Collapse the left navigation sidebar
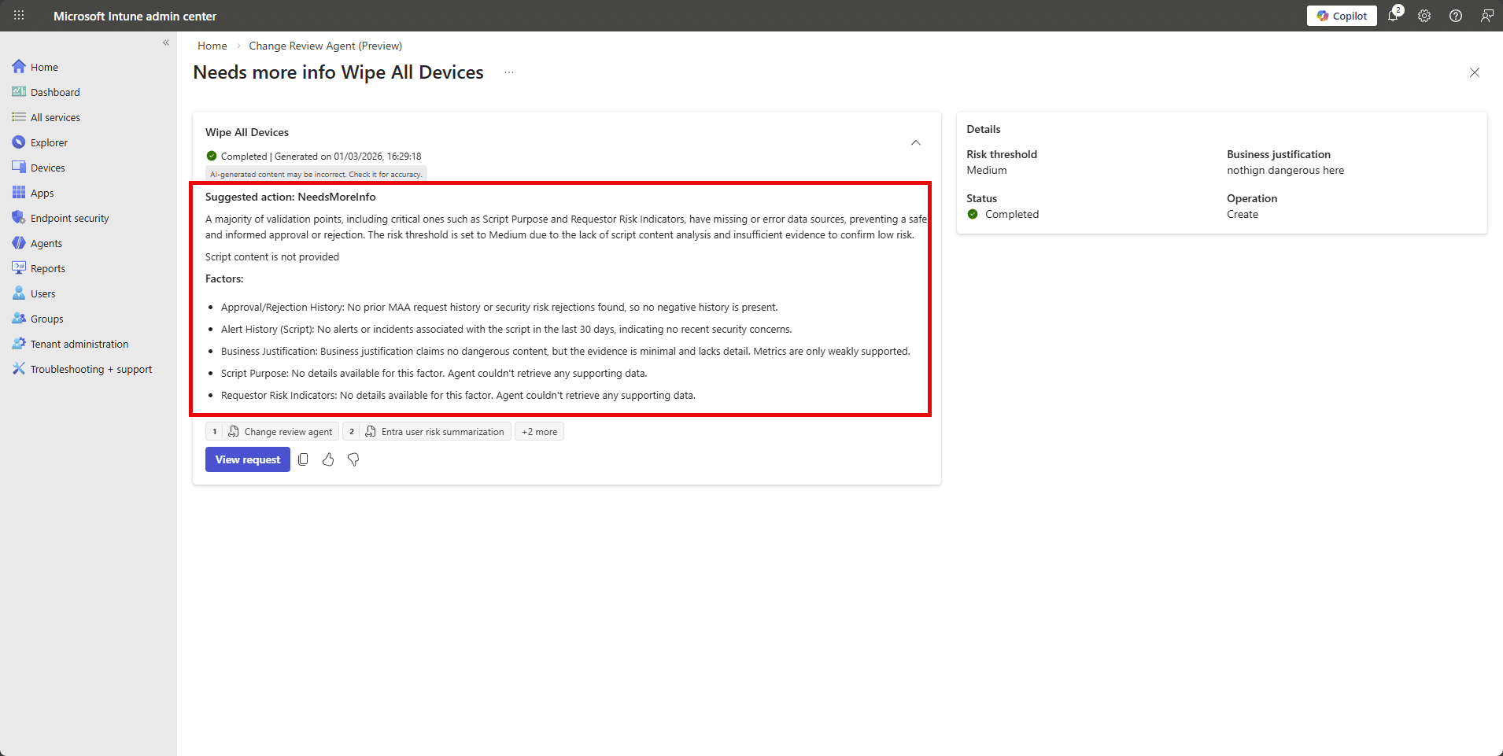This screenshot has width=1503, height=756. point(166,43)
